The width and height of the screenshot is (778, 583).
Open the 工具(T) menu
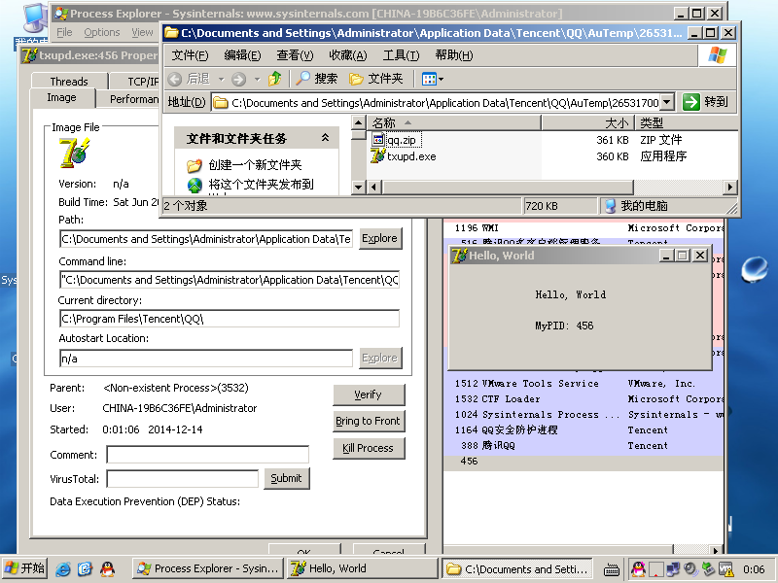(x=401, y=55)
